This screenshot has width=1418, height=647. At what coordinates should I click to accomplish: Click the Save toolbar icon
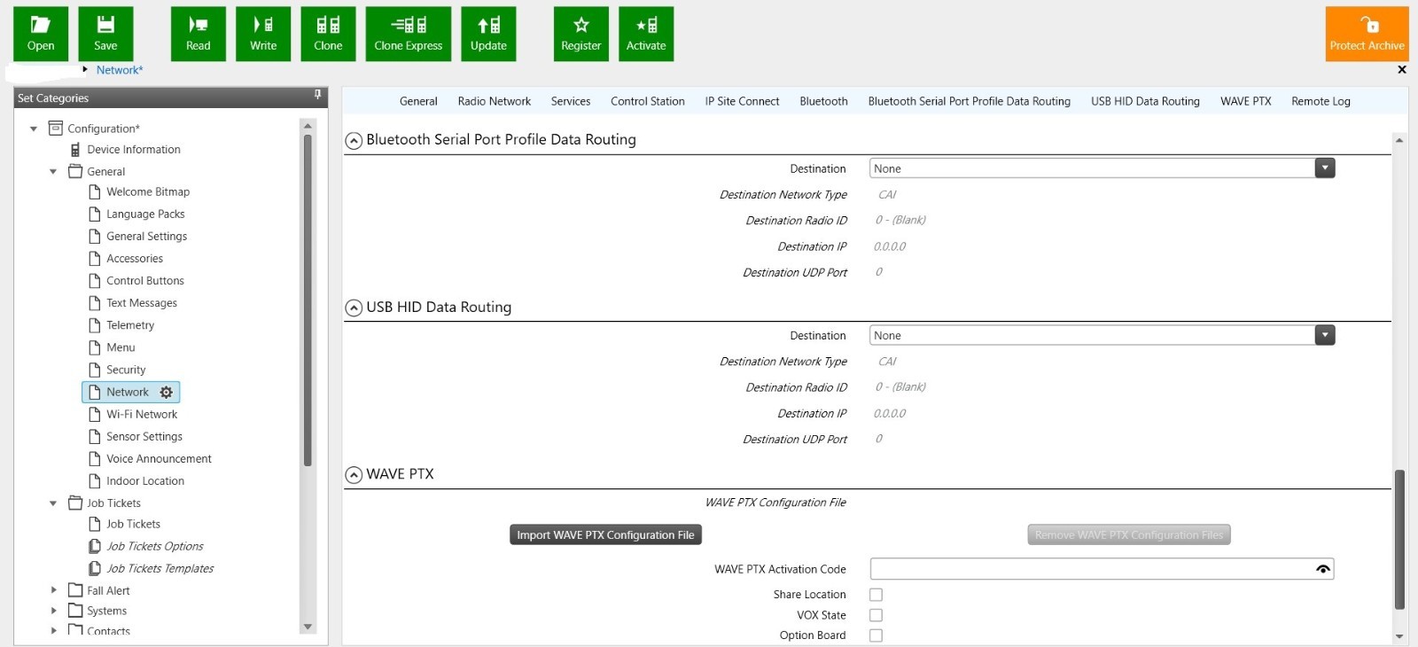105,34
